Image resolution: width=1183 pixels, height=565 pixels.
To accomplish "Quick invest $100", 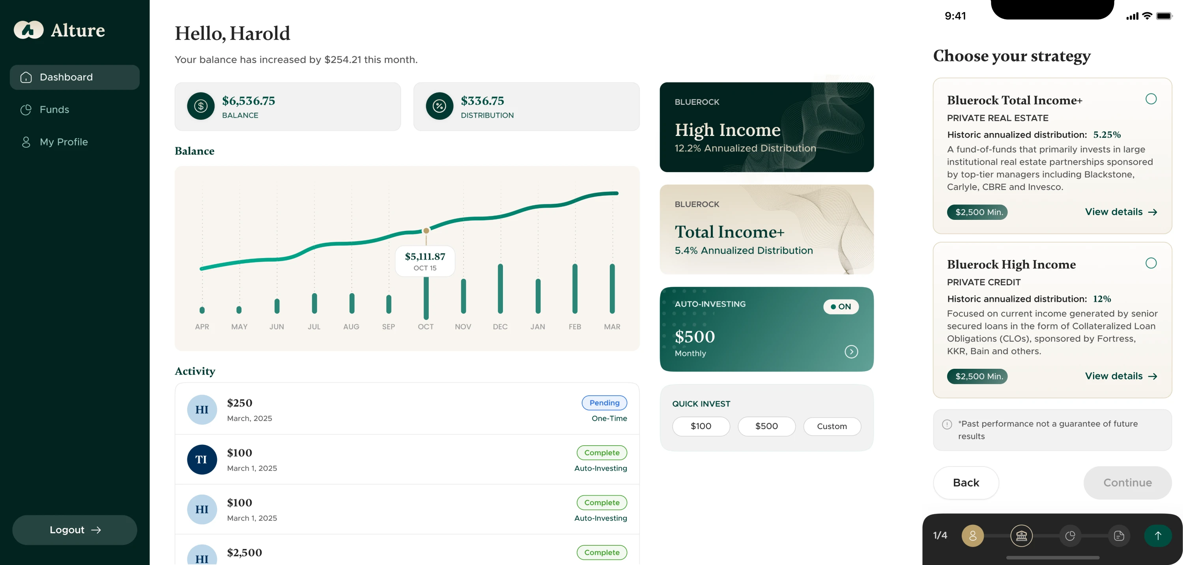I will pos(701,426).
